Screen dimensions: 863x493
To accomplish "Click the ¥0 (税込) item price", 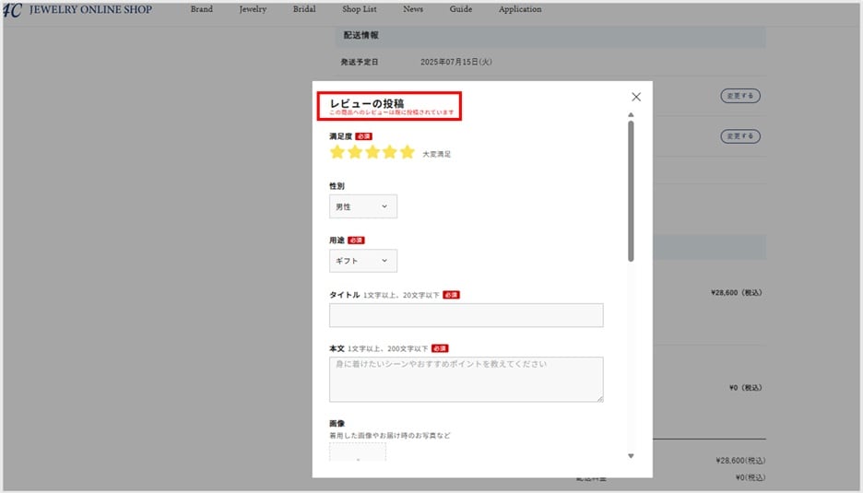I will pos(746,388).
